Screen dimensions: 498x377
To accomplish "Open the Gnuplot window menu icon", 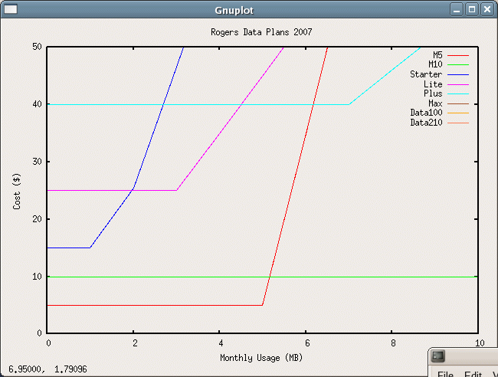I will coord(10,9).
